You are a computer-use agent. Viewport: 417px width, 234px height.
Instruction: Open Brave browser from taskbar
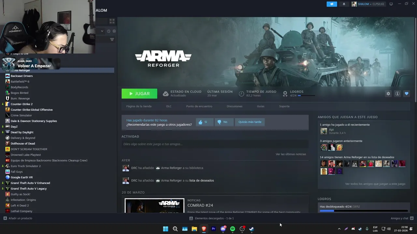pos(204,229)
